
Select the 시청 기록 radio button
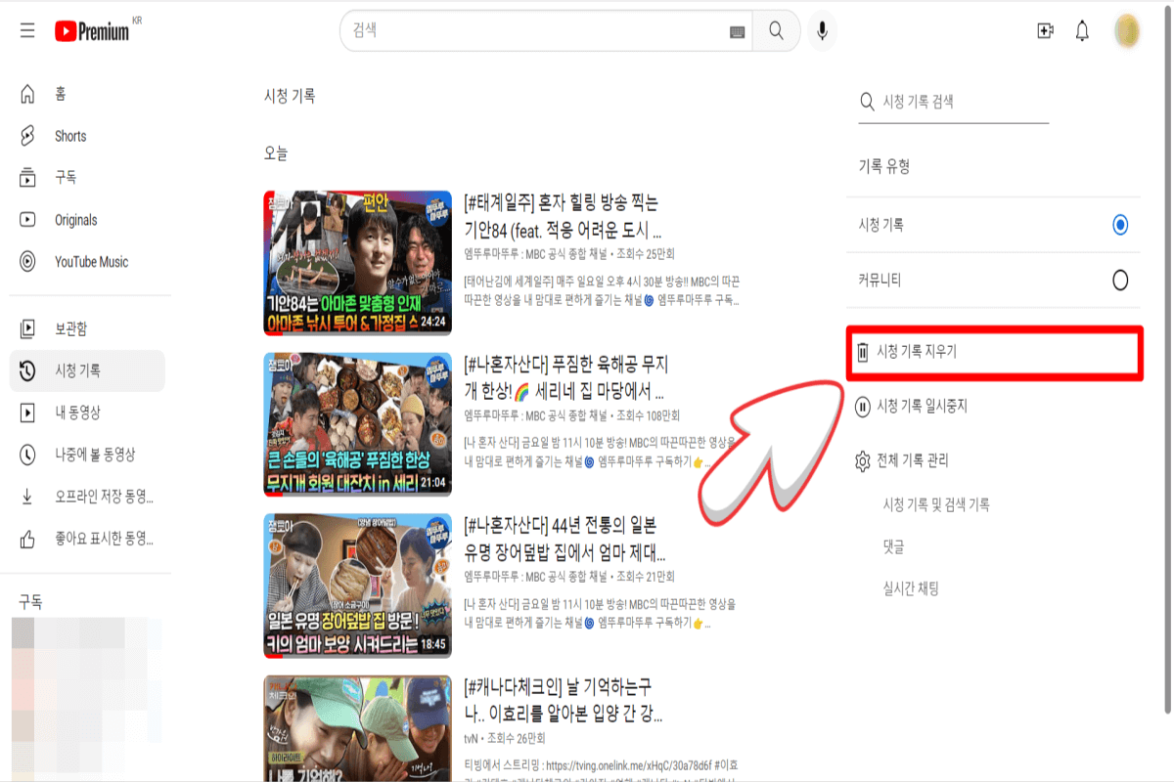(x=1118, y=225)
